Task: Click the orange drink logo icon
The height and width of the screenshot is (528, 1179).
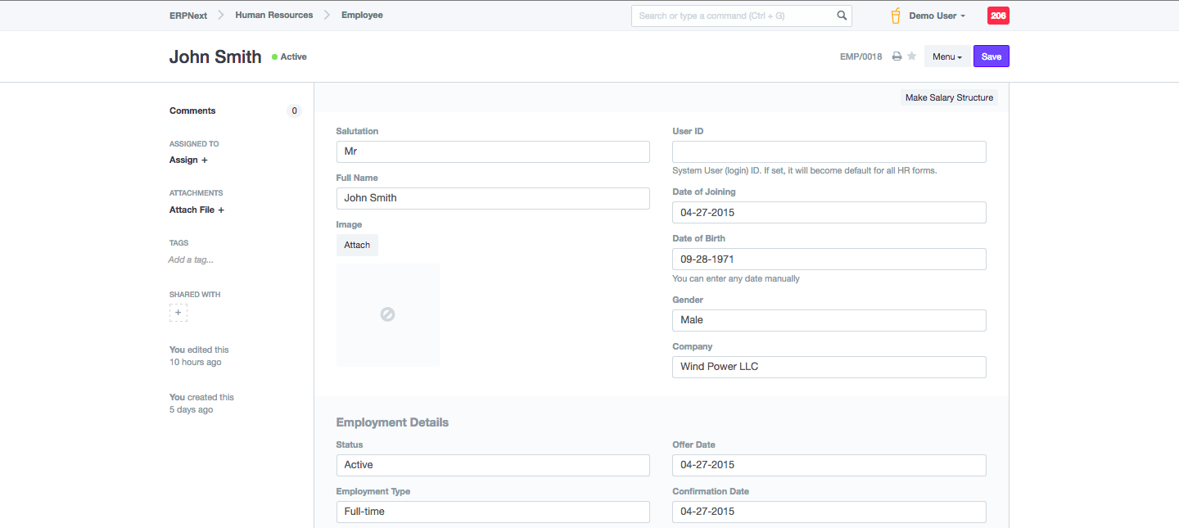Action: tap(896, 16)
